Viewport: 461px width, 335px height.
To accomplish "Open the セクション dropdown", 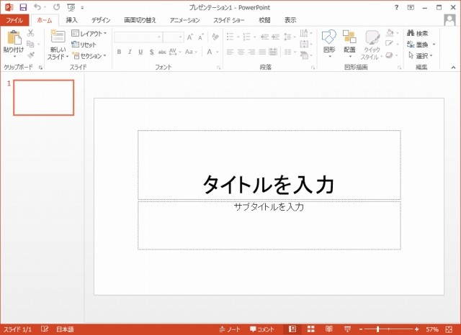I will [x=89, y=55].
